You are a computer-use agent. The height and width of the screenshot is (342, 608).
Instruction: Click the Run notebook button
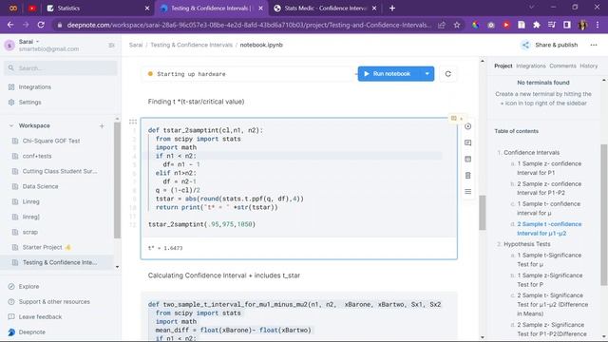(x=389, y=74)
